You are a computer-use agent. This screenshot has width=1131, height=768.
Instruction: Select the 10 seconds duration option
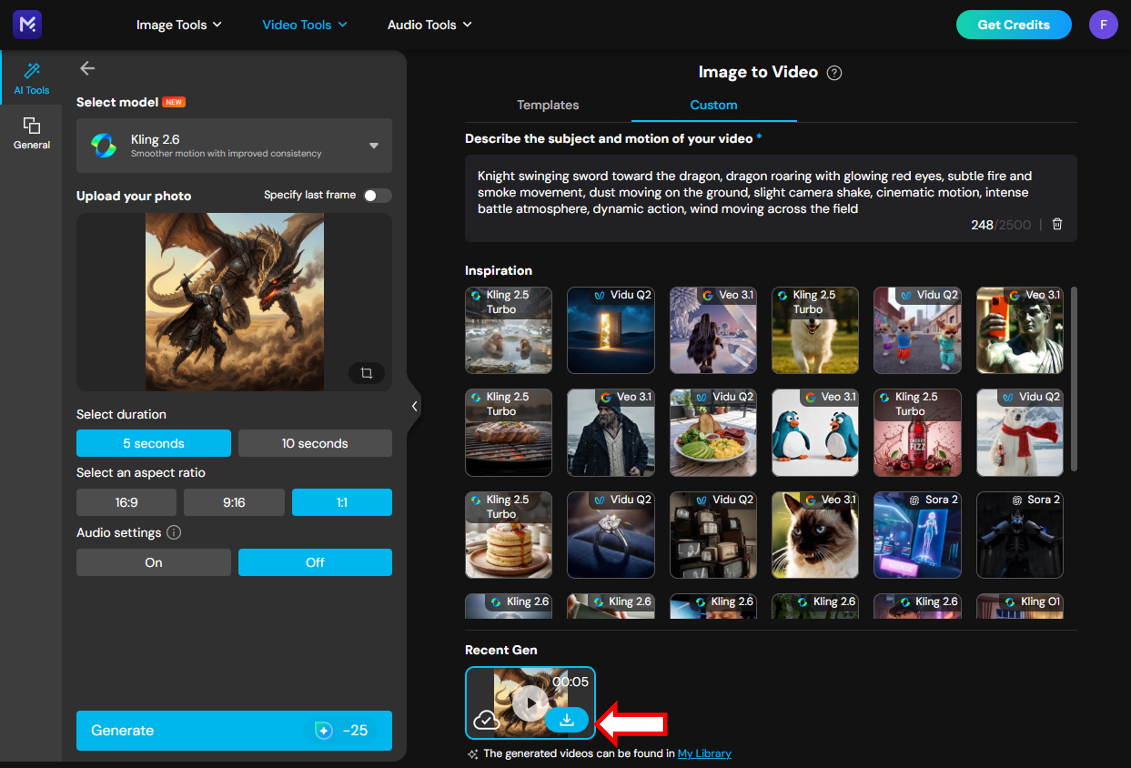pos(315,443)
